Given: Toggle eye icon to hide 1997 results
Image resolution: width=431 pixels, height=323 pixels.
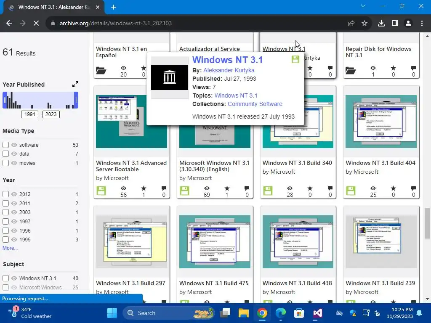Looking at the screenshot, I should [x=14, y=221].
